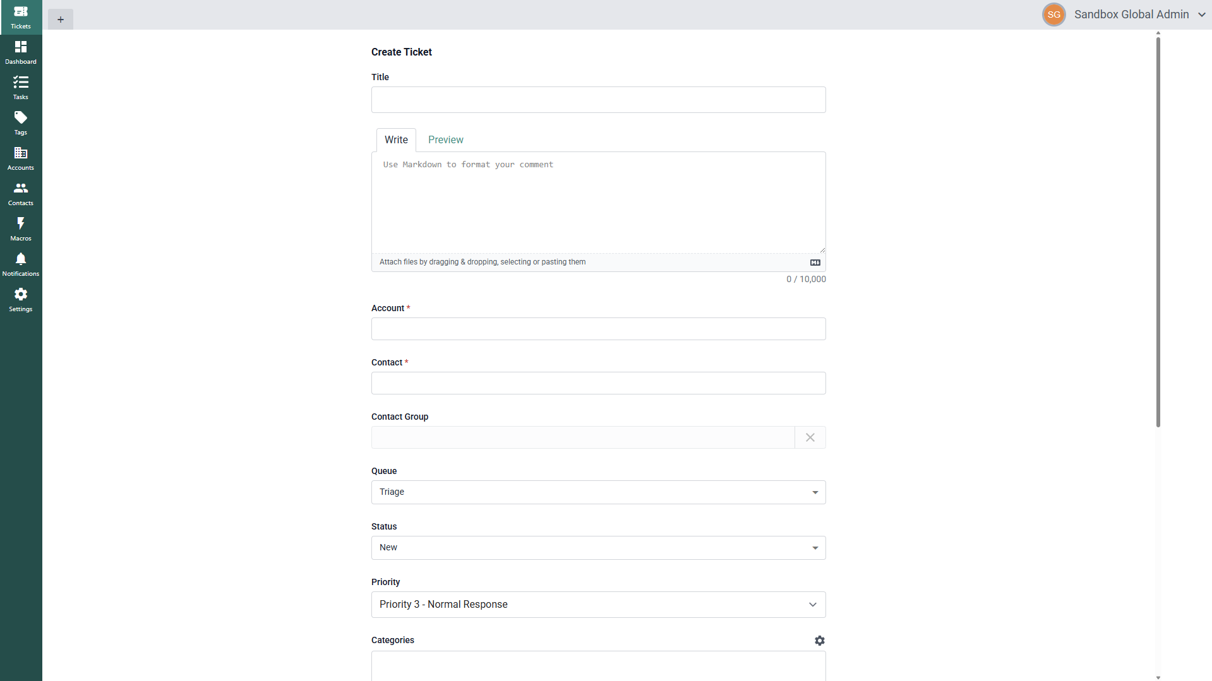1212x681 pixels.
Task: Click the Markdown icon in comment footer
Action: click(815, 263)
